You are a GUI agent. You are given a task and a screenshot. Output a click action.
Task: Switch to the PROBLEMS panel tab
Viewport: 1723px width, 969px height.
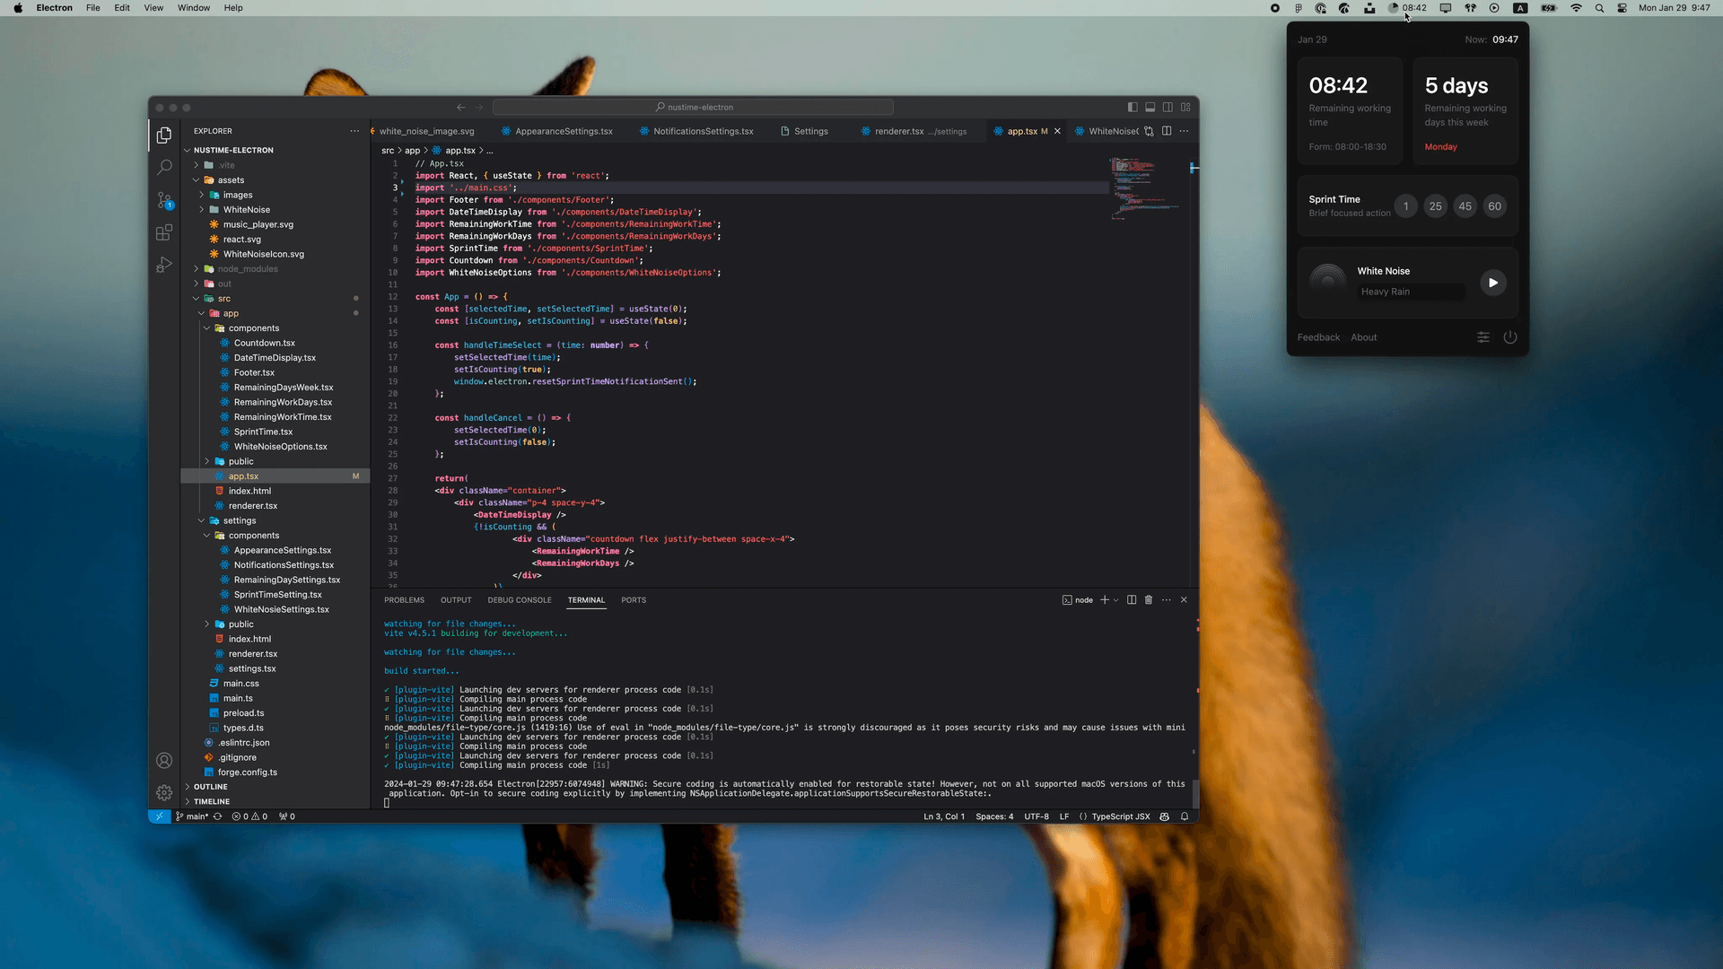404,600
